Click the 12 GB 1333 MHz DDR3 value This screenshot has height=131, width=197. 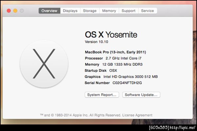(x=122, y=65)
